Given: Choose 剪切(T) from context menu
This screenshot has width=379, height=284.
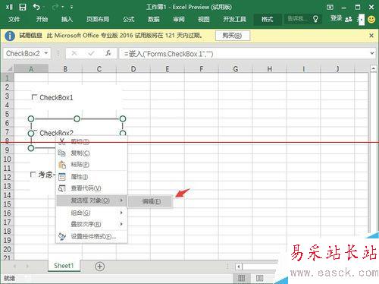Looking at the screenshot, I should [x=92, y=141].
